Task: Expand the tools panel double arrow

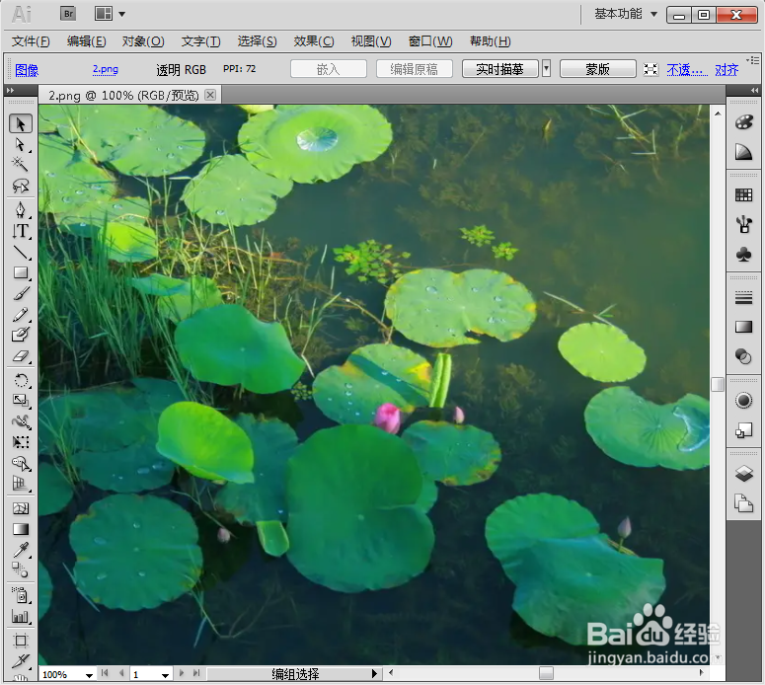Action: pyautogui.click(x=10, y=90)
